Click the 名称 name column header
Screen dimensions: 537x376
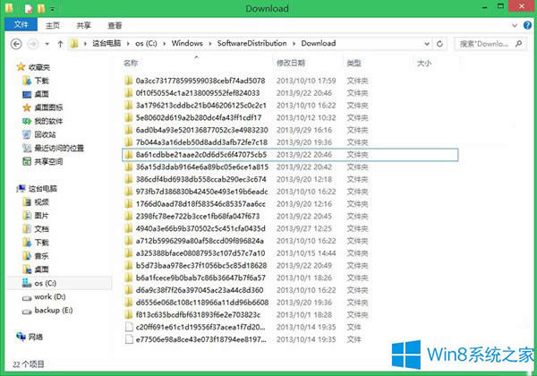coord(132,63)
